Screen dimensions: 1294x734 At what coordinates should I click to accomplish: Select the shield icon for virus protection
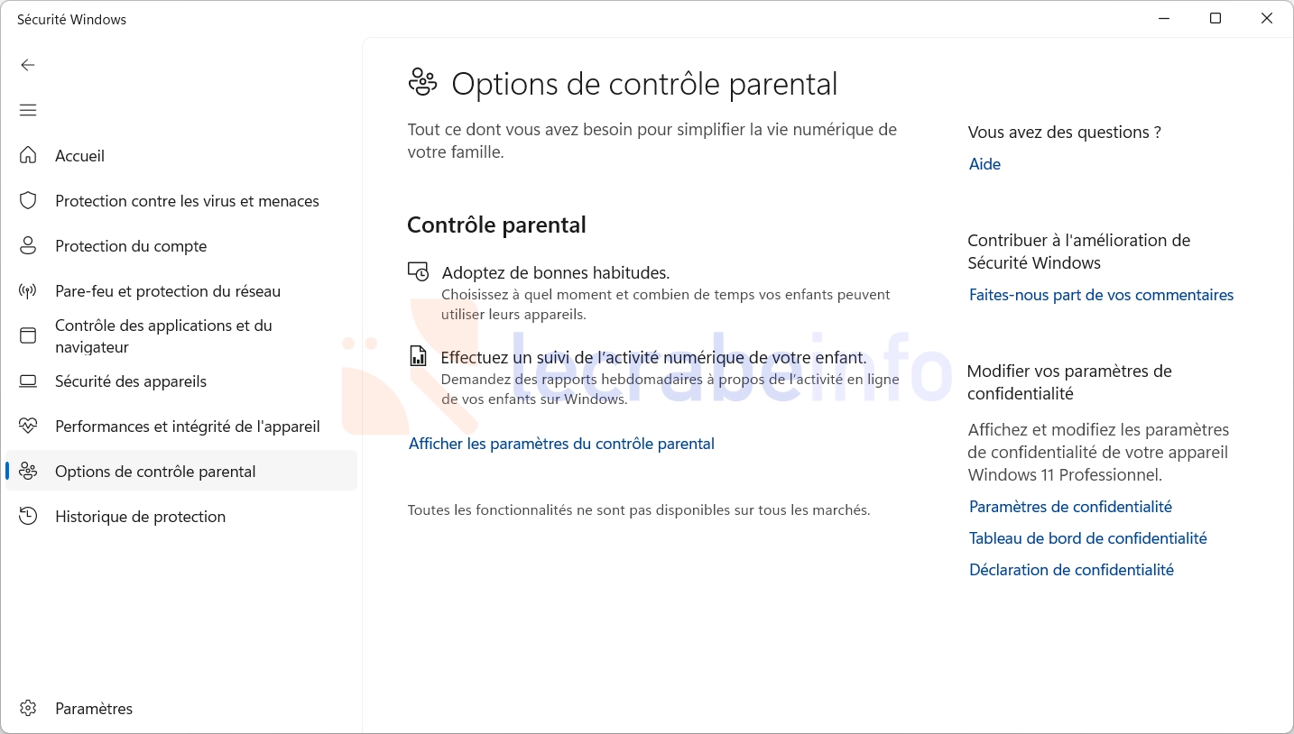pyautogui.click(x=28, y=200)
